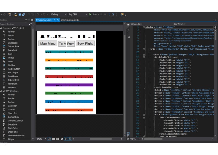Screen dimensions: 218x155
Task: Open the Start button dropdown arrow
Action: [98, 14]
